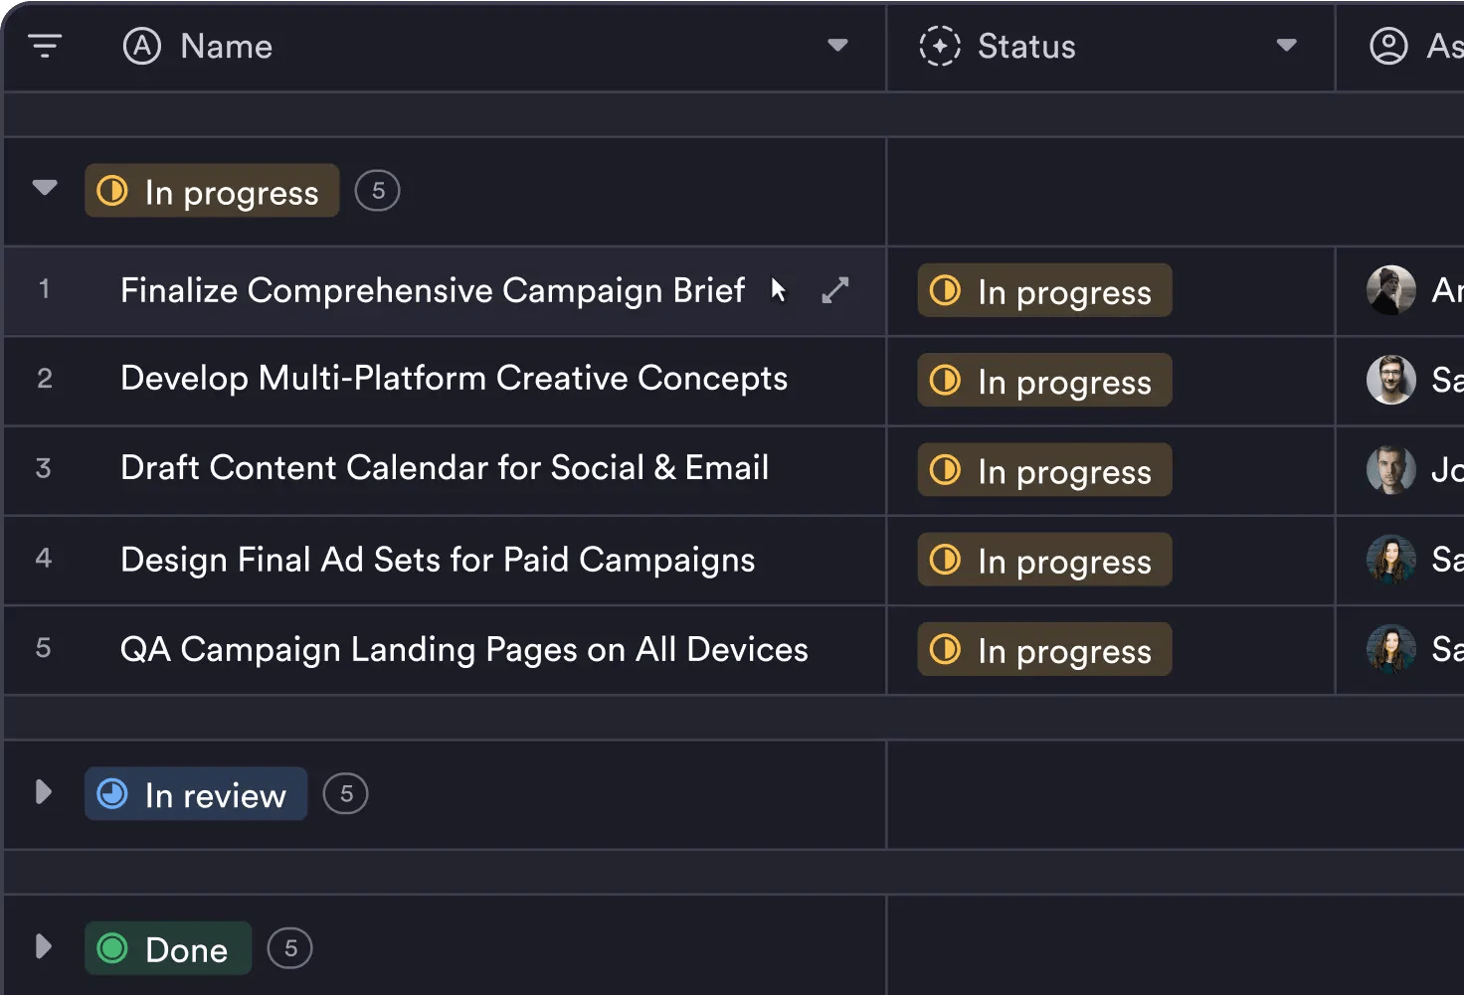Click the green Done group label tag
Image resolution: width=1464 pixels, height=995 pixels.
167,948
